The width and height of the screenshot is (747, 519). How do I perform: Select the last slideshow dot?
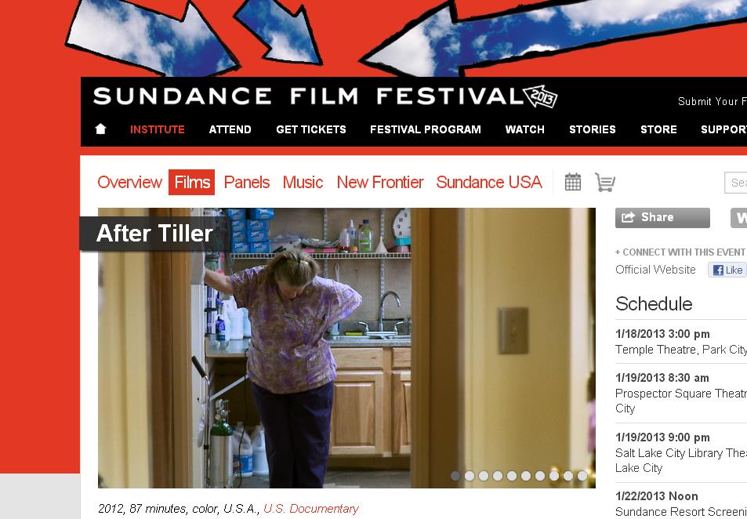[x=582, y=476]
